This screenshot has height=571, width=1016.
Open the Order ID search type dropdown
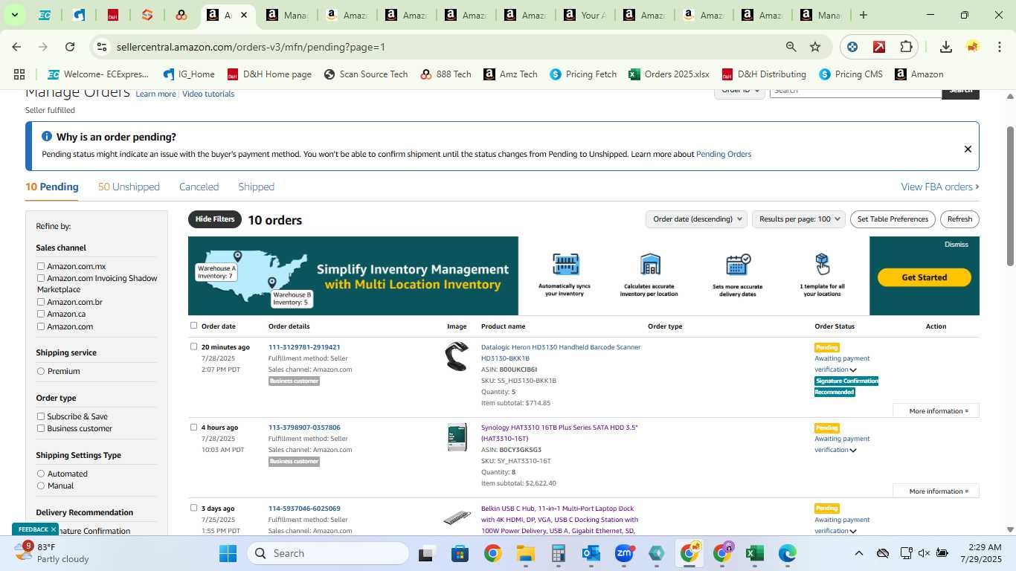[740, 91]
